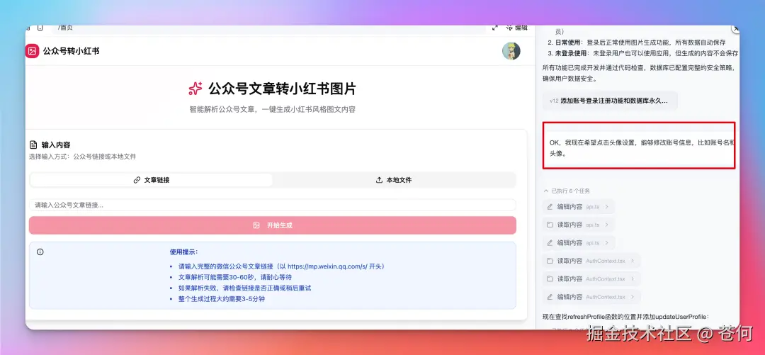765x355 pixels.
Task: Click the 编辑 button in the preview toolbar
Action: [x=516, y=28]
